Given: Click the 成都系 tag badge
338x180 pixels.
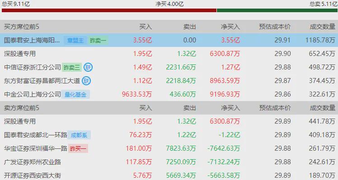Looking at the screenshot, I should (x=79, y=135).
